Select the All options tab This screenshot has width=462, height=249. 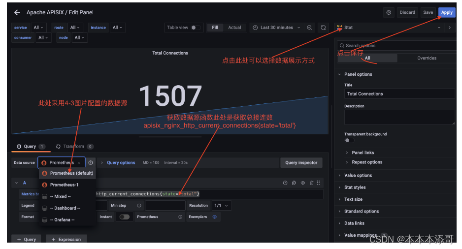367,58
